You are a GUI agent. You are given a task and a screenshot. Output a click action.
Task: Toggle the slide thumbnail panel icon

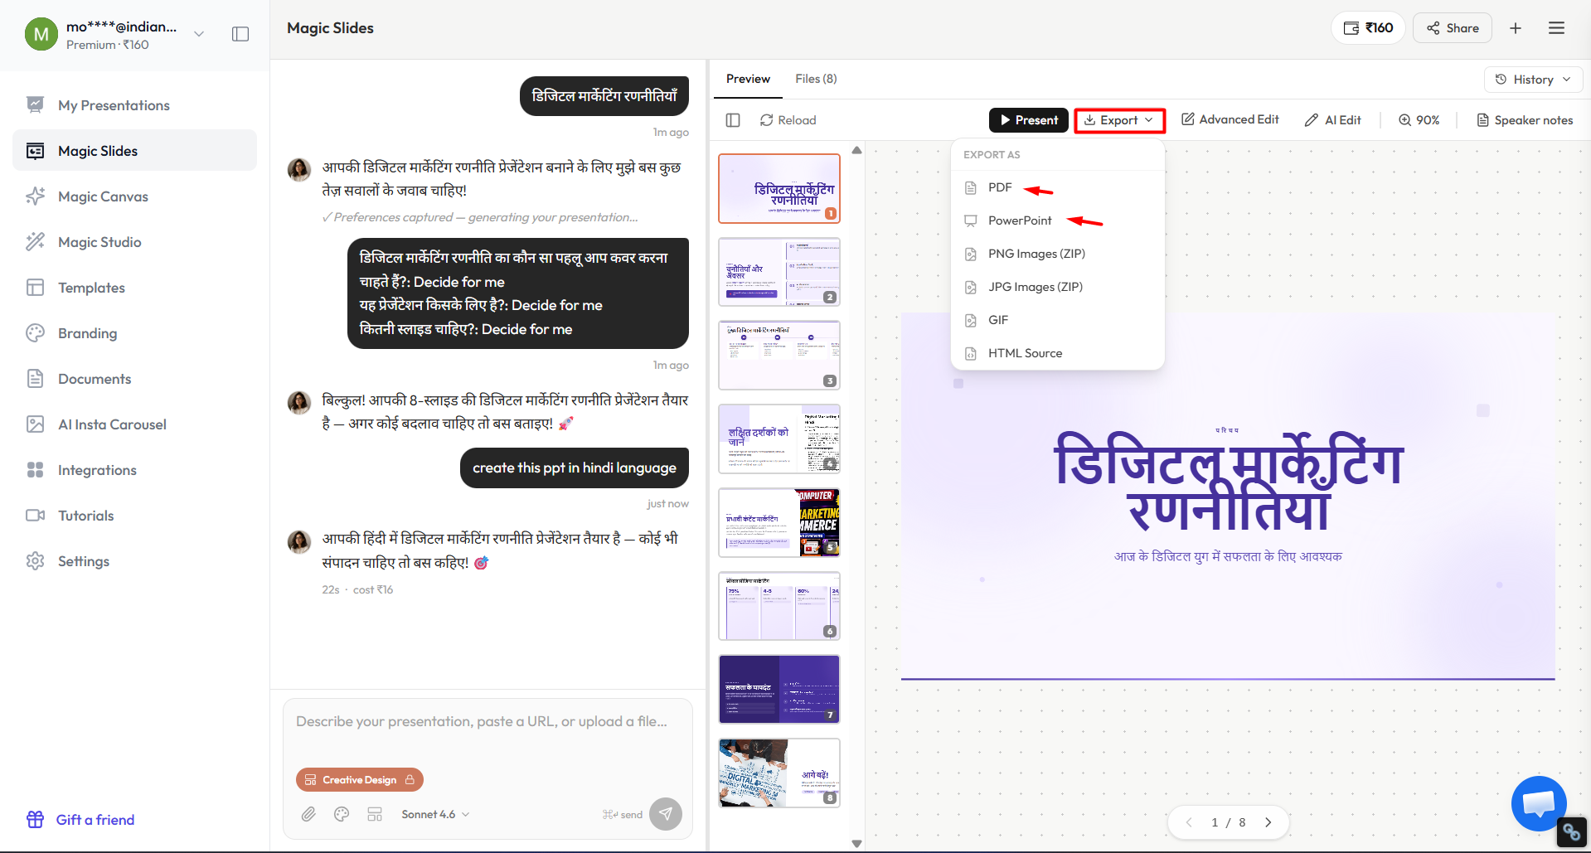click(x=733, y=120)
